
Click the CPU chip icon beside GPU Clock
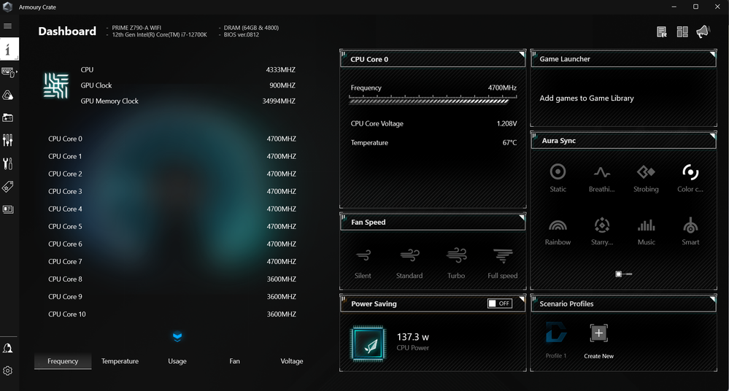55,85
